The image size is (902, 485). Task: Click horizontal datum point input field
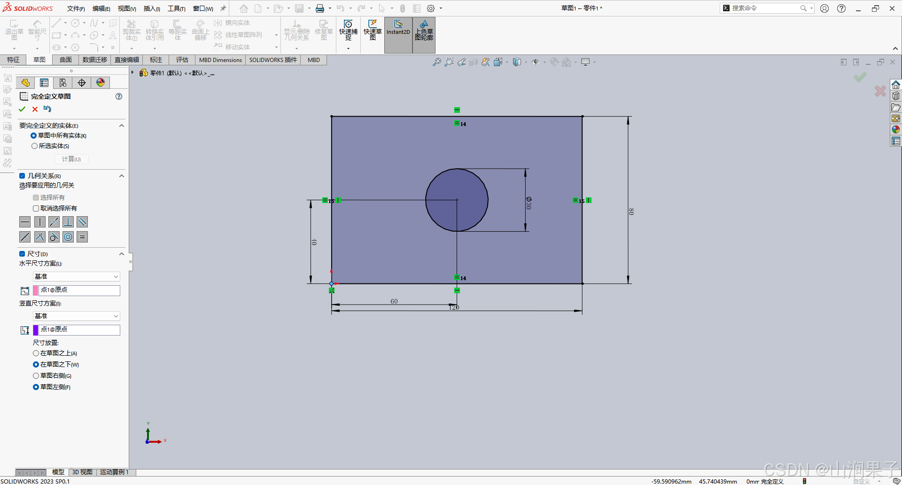pyautogui.click(x=79, y=290)
